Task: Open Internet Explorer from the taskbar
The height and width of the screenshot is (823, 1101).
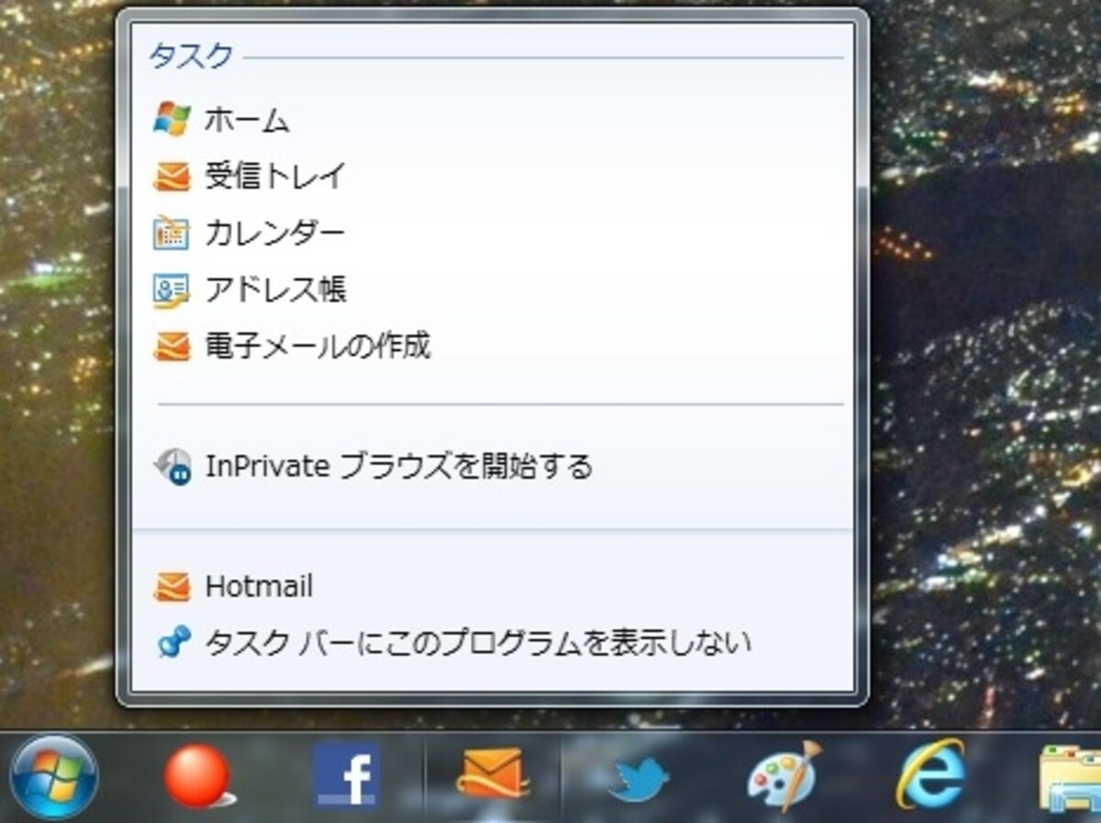Action: [x=930, y=776]
